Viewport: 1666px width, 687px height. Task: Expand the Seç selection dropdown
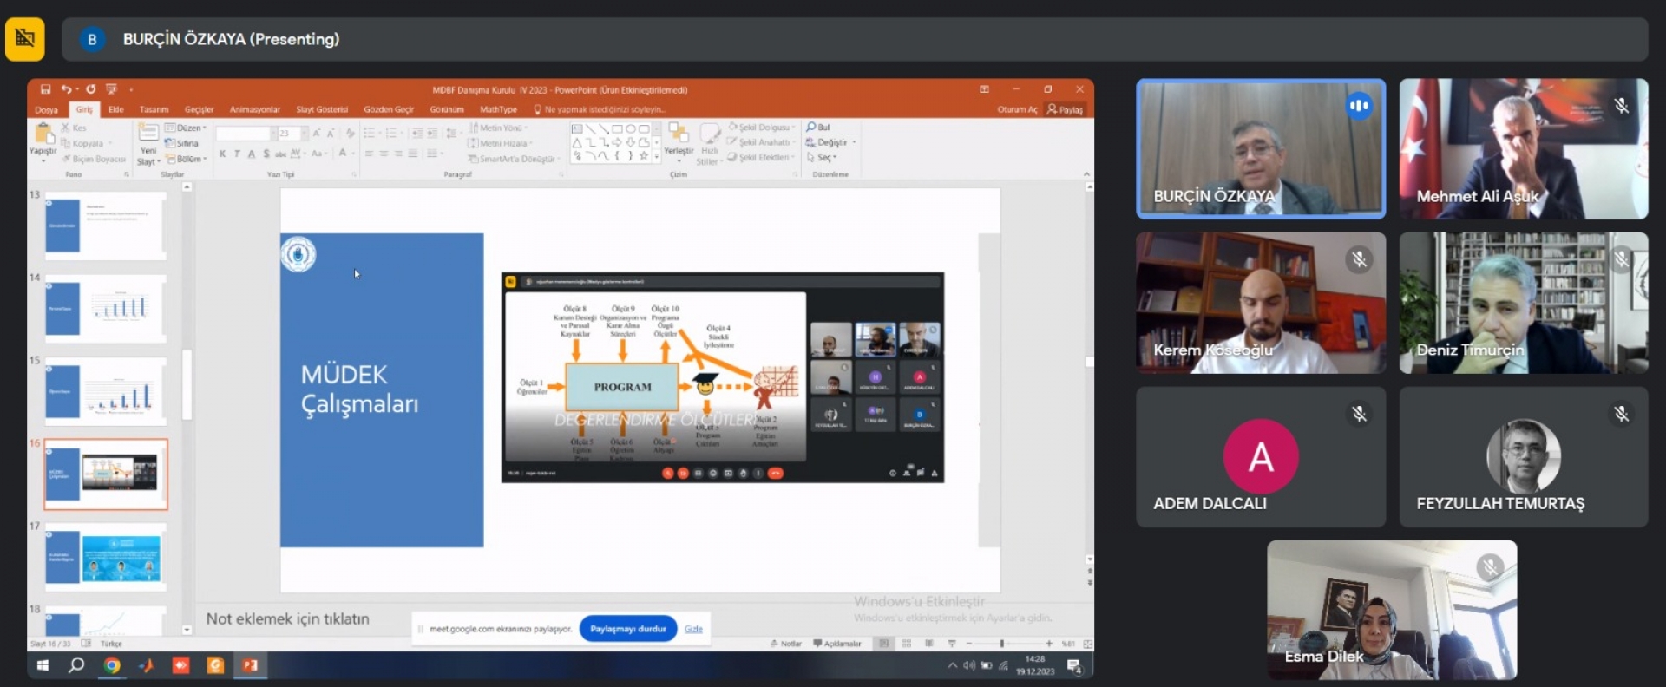click(x=822, y=158)
